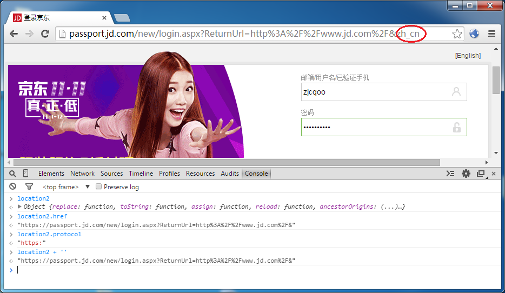Open the Elements panel tab
This screenshot has height=293, width=505.
point(51,174)
